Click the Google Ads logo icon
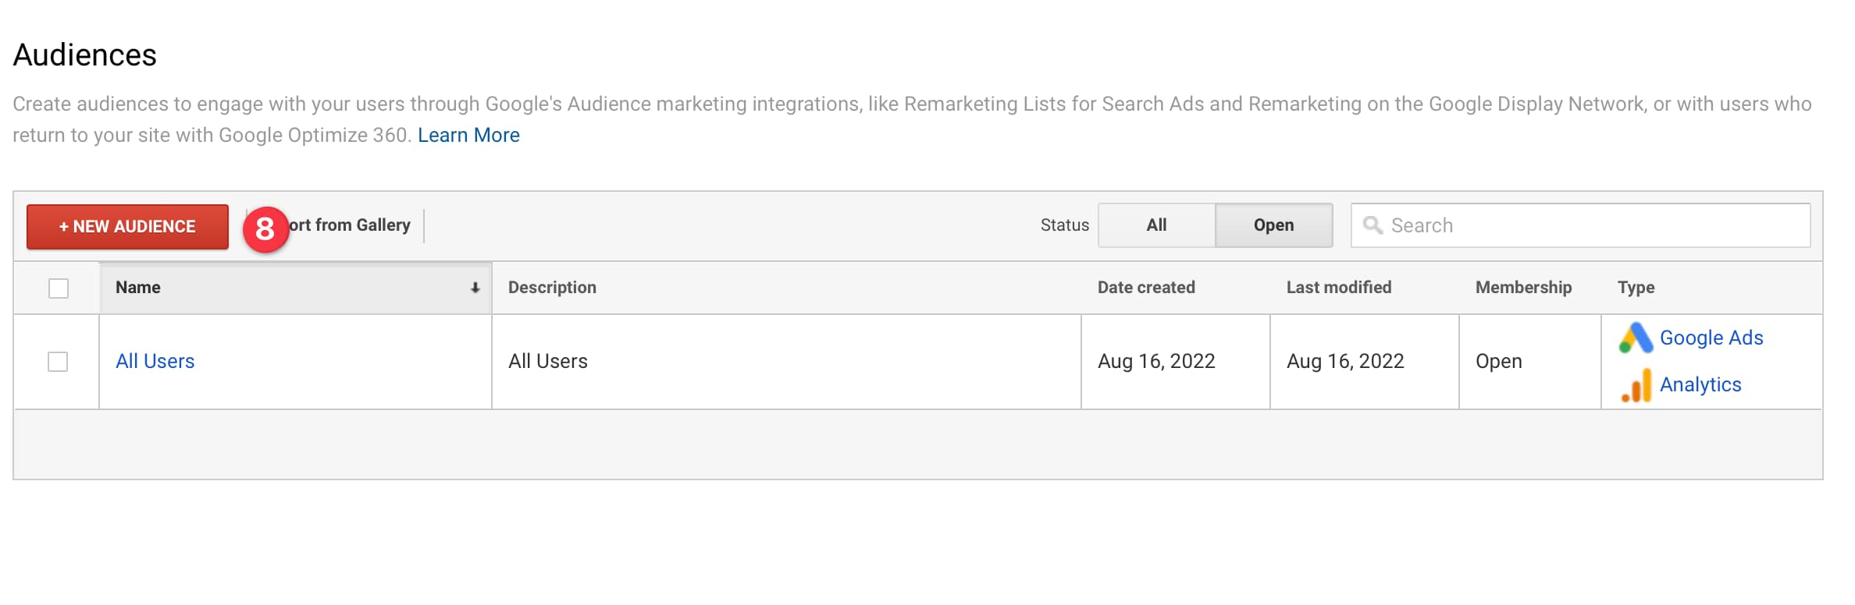 point(1636,338)
